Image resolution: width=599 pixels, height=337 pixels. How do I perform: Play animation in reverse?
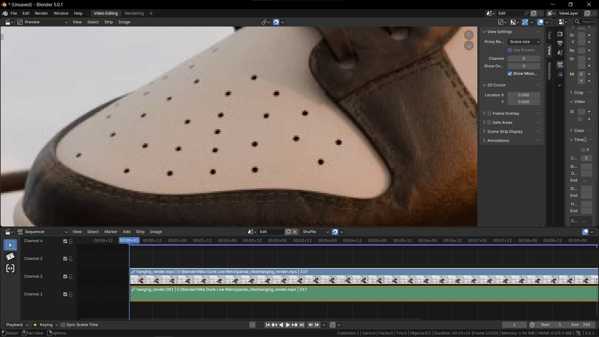pos(281,325)
